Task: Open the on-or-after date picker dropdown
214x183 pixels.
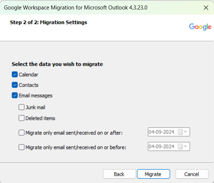Action: point(185,132)
